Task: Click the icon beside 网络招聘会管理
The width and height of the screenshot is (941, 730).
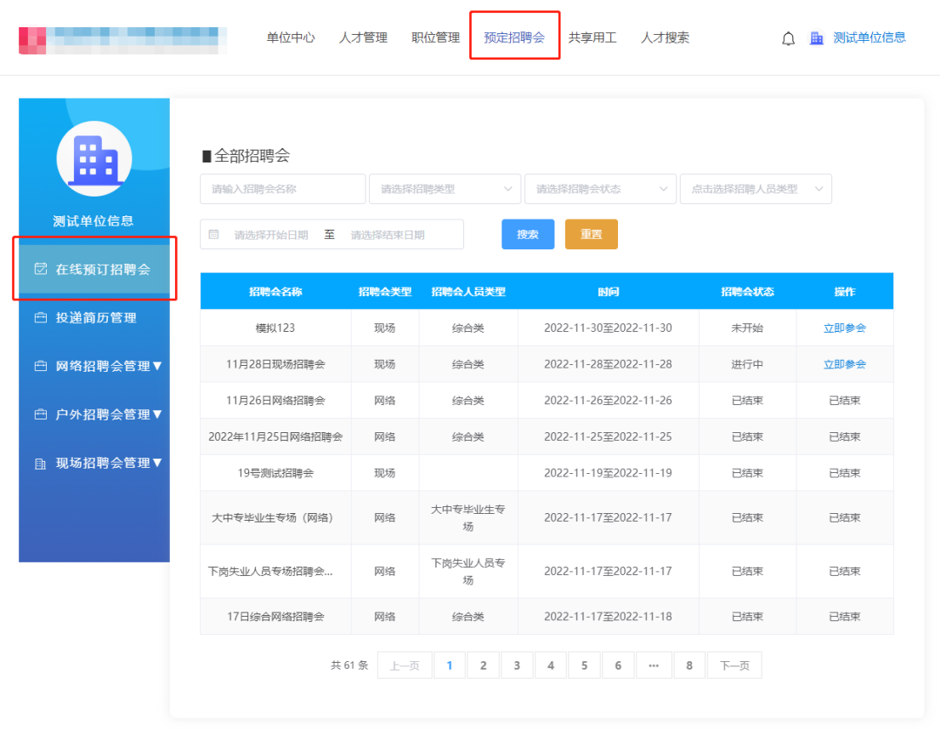Action: pyautogui.click(x=40, y=367)
